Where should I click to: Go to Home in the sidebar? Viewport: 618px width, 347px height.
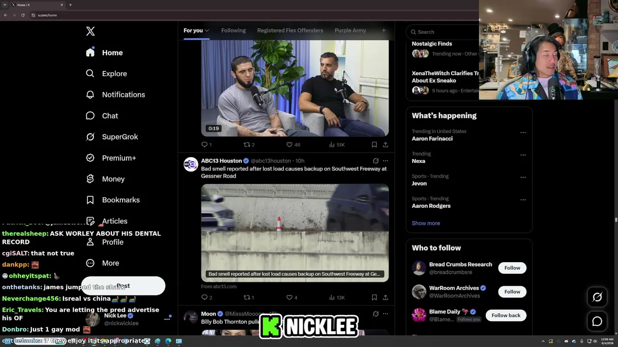[104, 53]
